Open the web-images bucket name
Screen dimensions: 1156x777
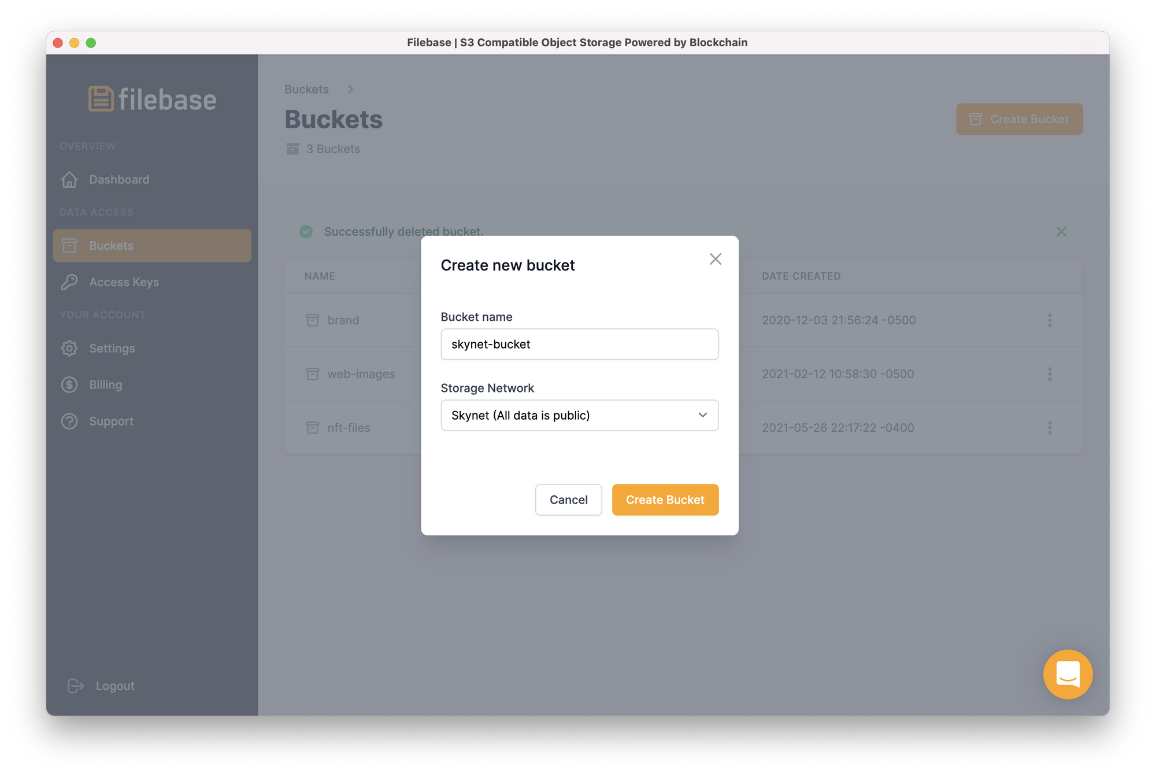361,374
